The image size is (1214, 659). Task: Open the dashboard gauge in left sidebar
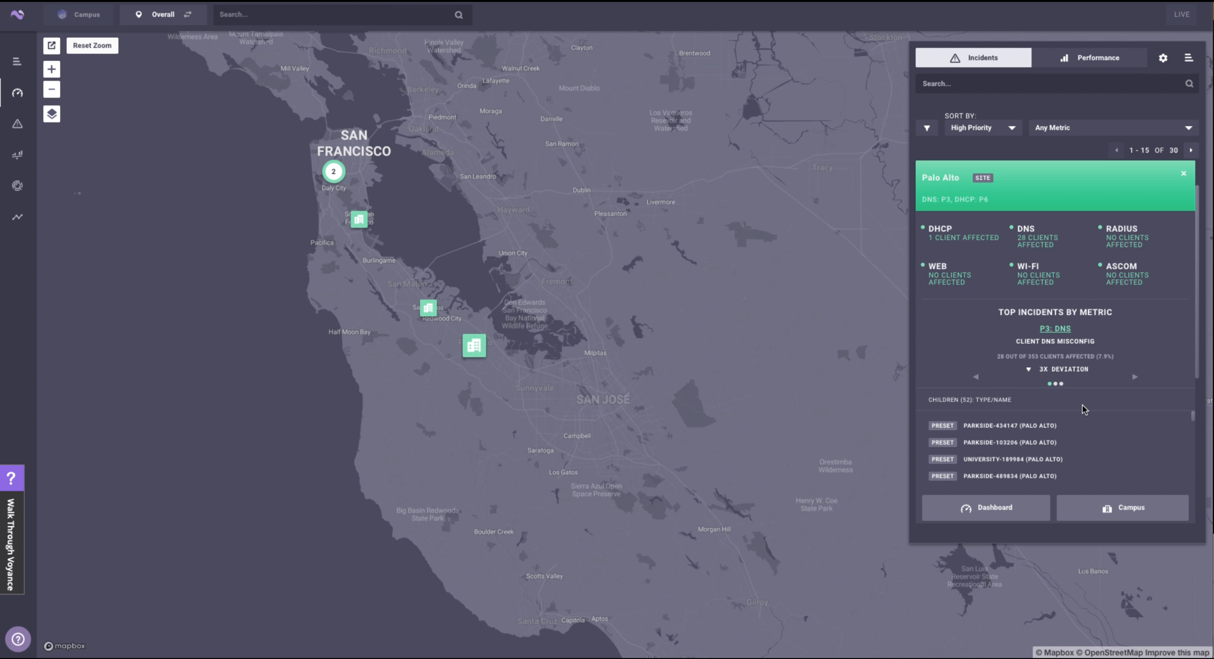click(x=17, y=93)
